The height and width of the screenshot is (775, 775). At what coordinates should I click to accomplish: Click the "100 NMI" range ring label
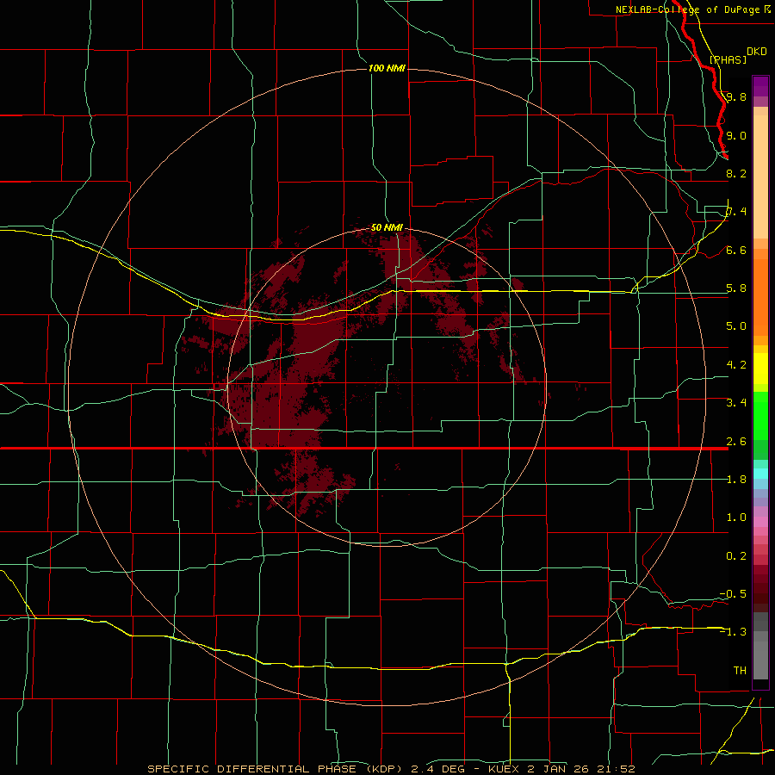coord(387,68)
